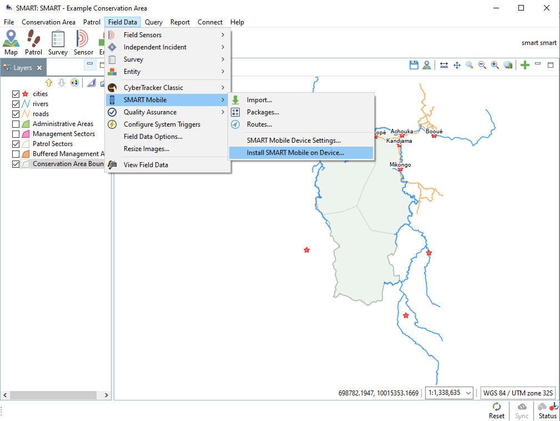Viewport: 560px width, 421px height.
Task: Enable the Administrative Areas layer
Action: pyautogui.click(x=16, y=124)
